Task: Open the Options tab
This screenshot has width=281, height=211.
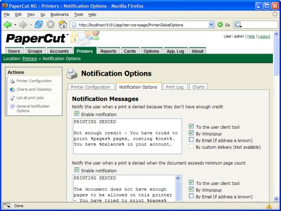Action: [151, 51]
